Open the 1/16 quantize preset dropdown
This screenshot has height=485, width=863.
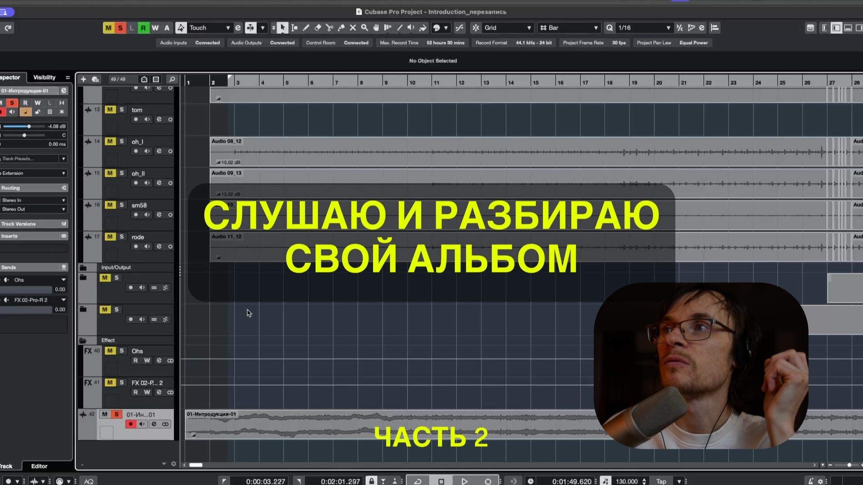click(x=644, y=28)
